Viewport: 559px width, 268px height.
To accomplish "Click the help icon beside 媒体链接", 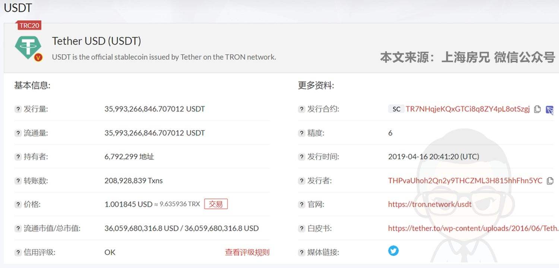I will point(301,252).
